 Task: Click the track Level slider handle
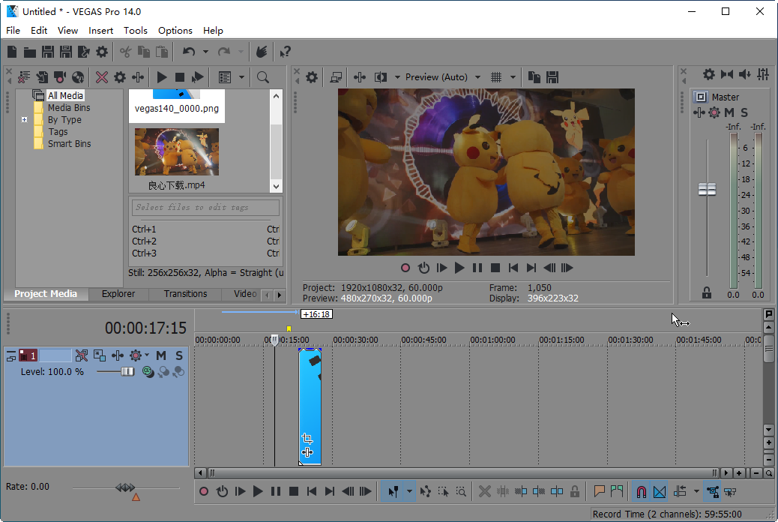[127, 371]
